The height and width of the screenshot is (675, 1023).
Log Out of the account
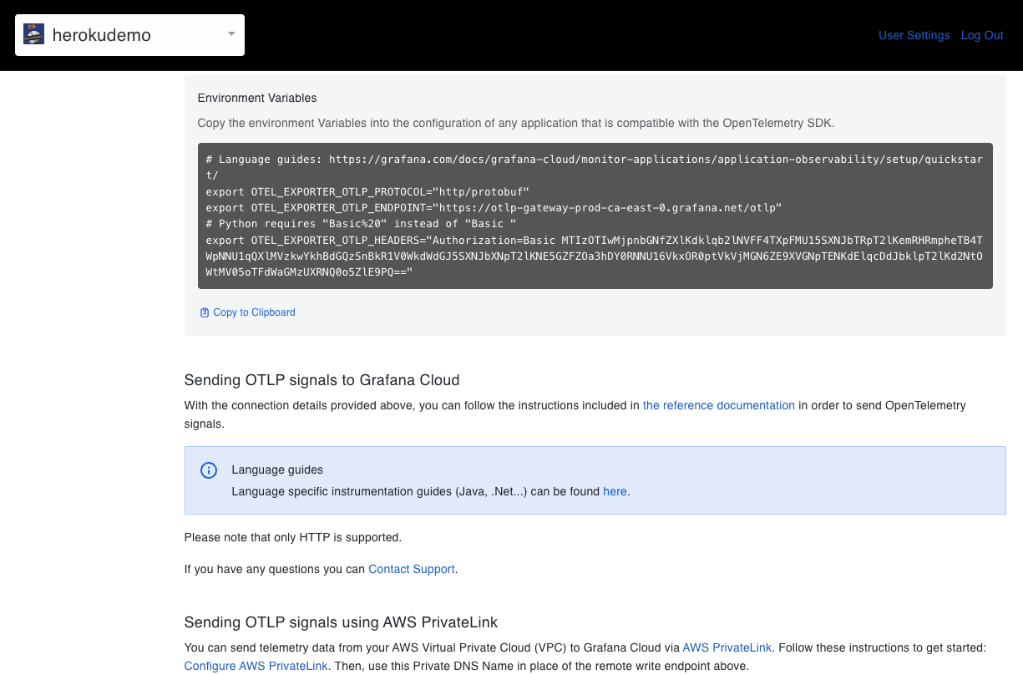[x=982, y=35]
